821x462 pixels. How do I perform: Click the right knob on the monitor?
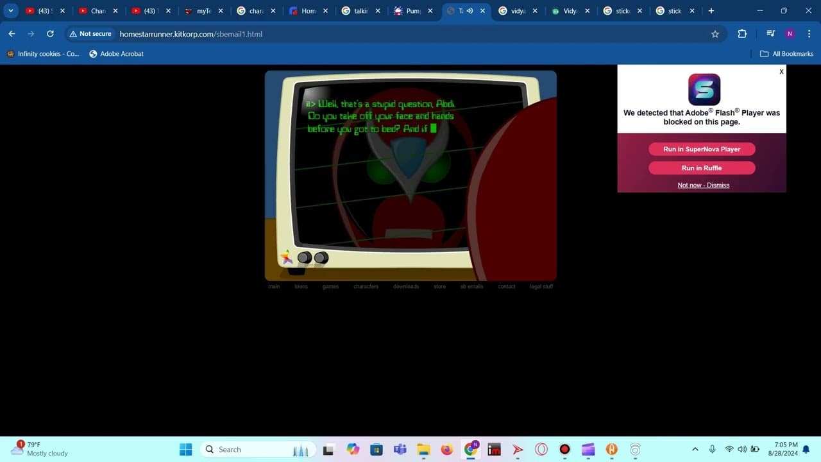[321, 257]
